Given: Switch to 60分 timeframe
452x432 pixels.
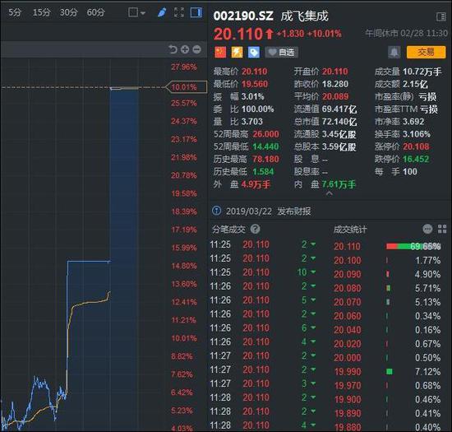Looking at the screenshot, I should [95, 12].
